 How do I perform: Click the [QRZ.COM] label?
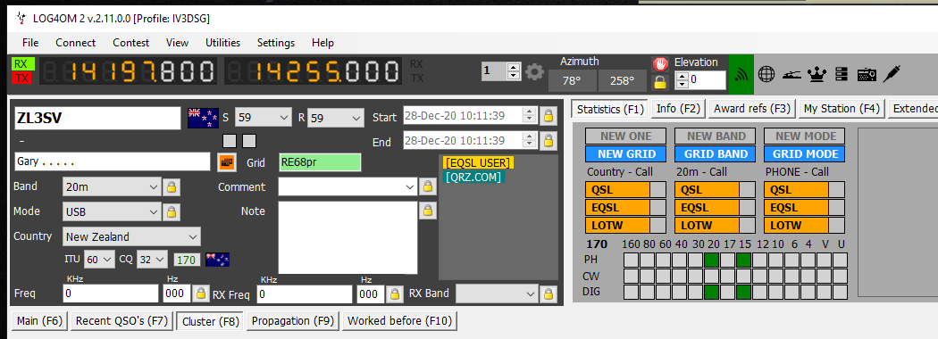[x=473, y=177]
